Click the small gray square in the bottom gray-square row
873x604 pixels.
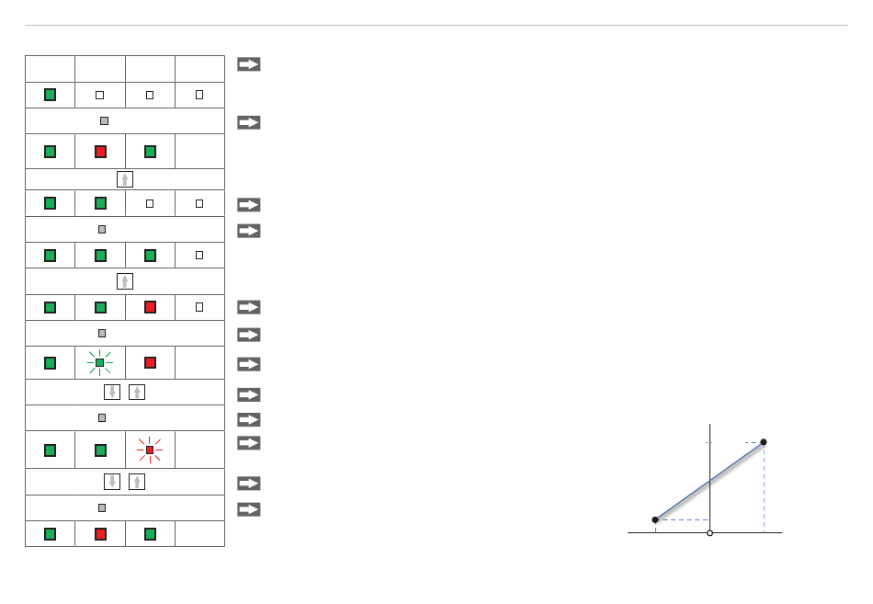click(x=102, y=507)
